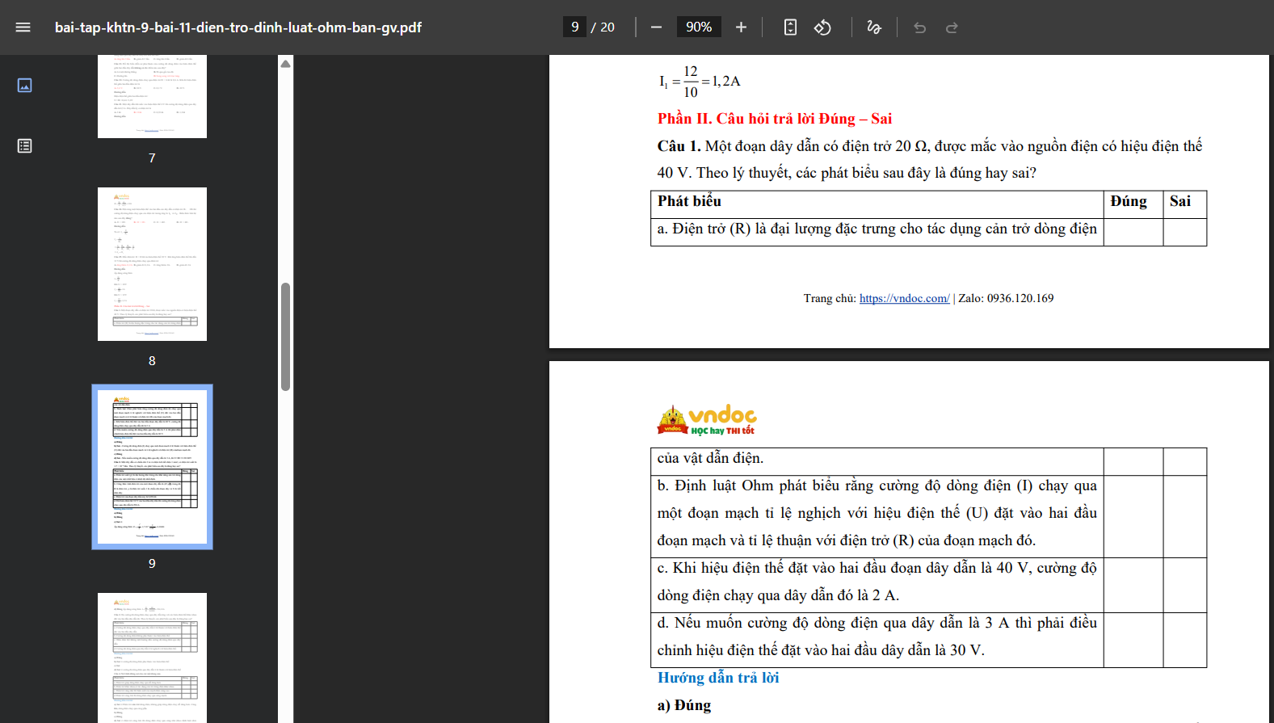Undo the last annotation
This screenshot has width=1274, height=723.
pyautogui.click(x=919, y=27)
